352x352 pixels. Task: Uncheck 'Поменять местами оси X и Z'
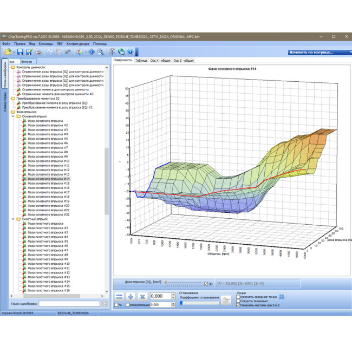pos(238,305)
